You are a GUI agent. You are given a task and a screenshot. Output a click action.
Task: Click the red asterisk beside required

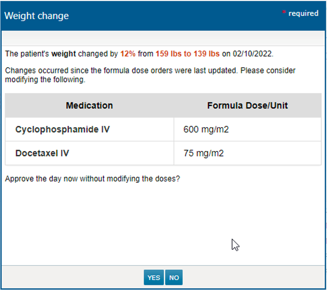(x=284, y=13)
